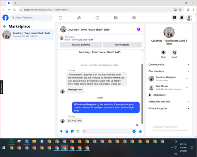The height and width of the screenshot is (157, 197).
Task: Open taskbar clock showing 8:33 PM
Action: [x=183, y=148]
